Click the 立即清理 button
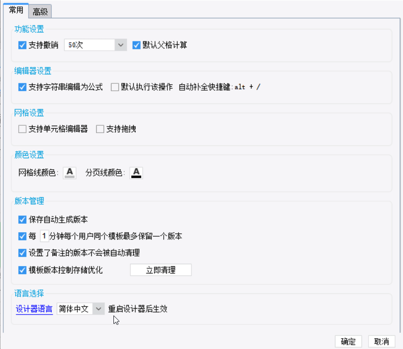The height and width of the screenshot is (349, 403). 161,270
